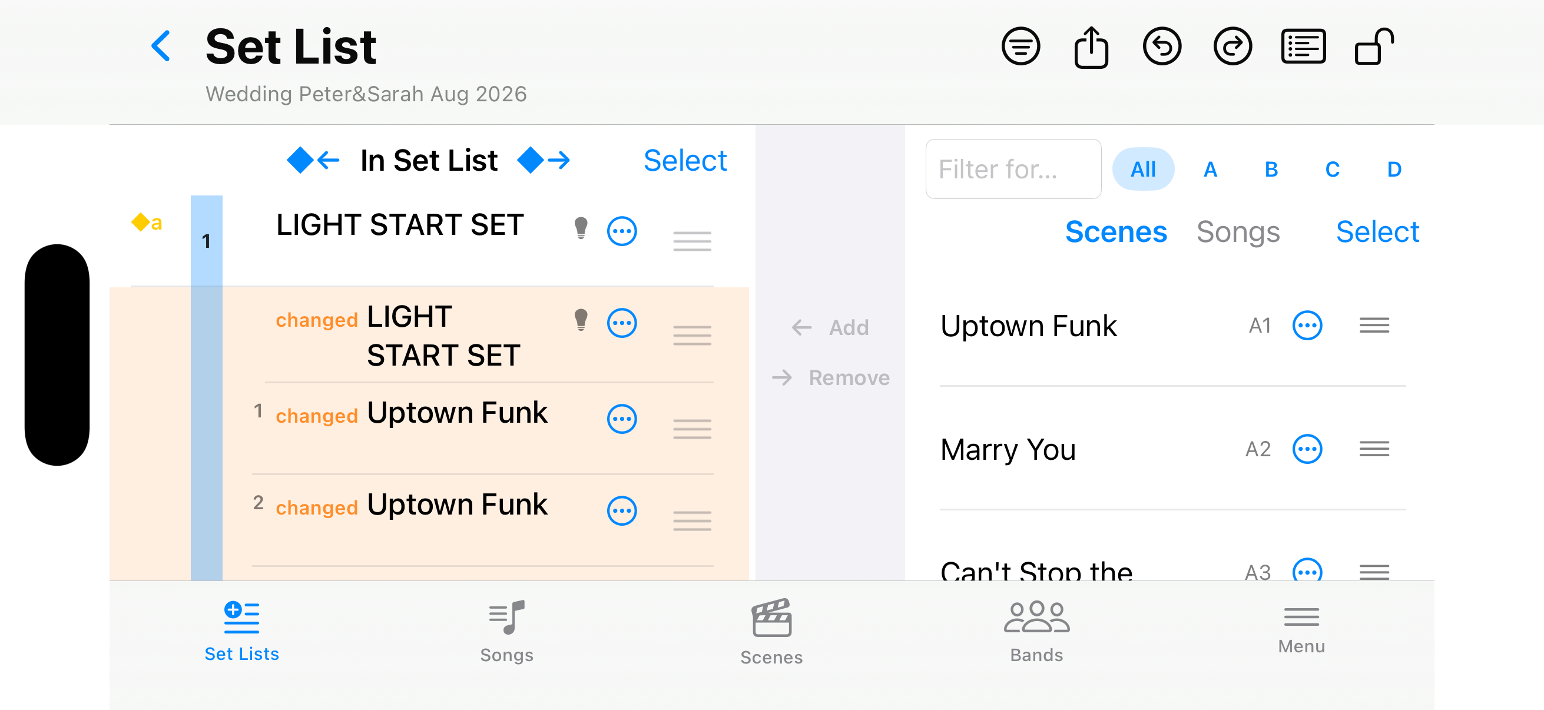Viewport: 1544px width, 710px height.
Task: Toggle the unlock padlock icon
Action: [1374, 46]
